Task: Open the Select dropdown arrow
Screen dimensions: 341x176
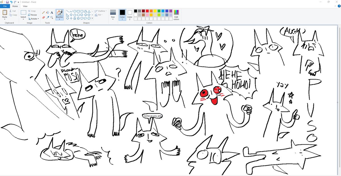Action: point(23,19)
